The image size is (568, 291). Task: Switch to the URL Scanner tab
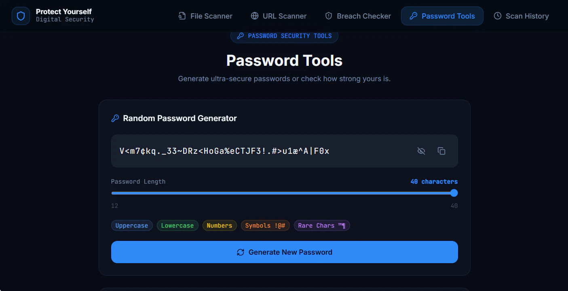click(279, 16)
